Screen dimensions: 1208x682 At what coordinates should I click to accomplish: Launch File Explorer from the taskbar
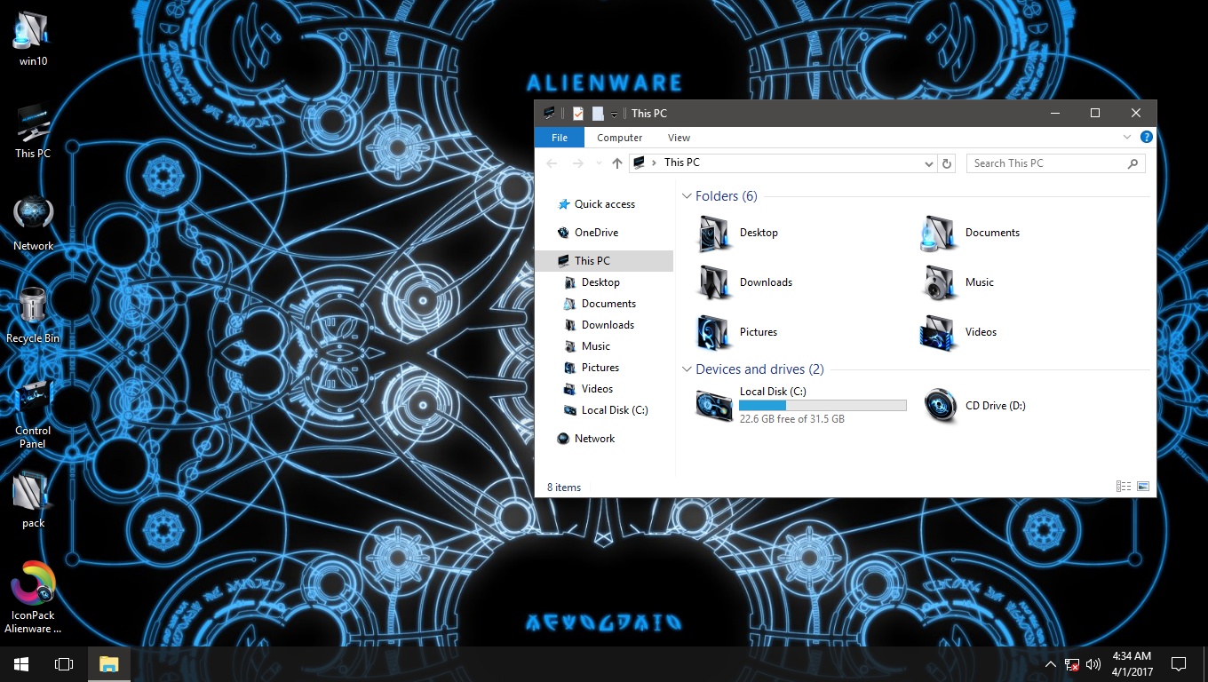coord(108,663)
